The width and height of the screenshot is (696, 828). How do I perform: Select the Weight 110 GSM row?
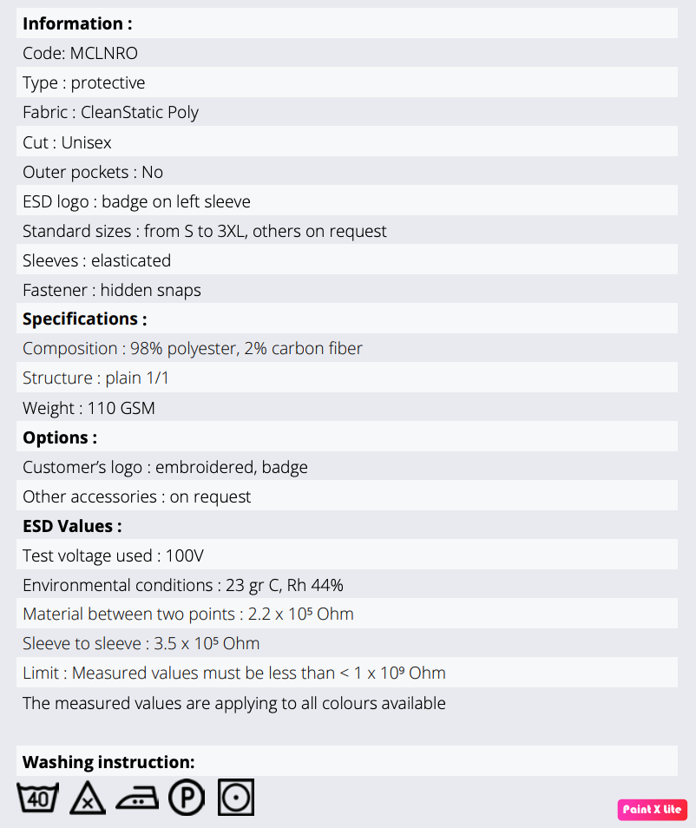(x=89, y=407)
